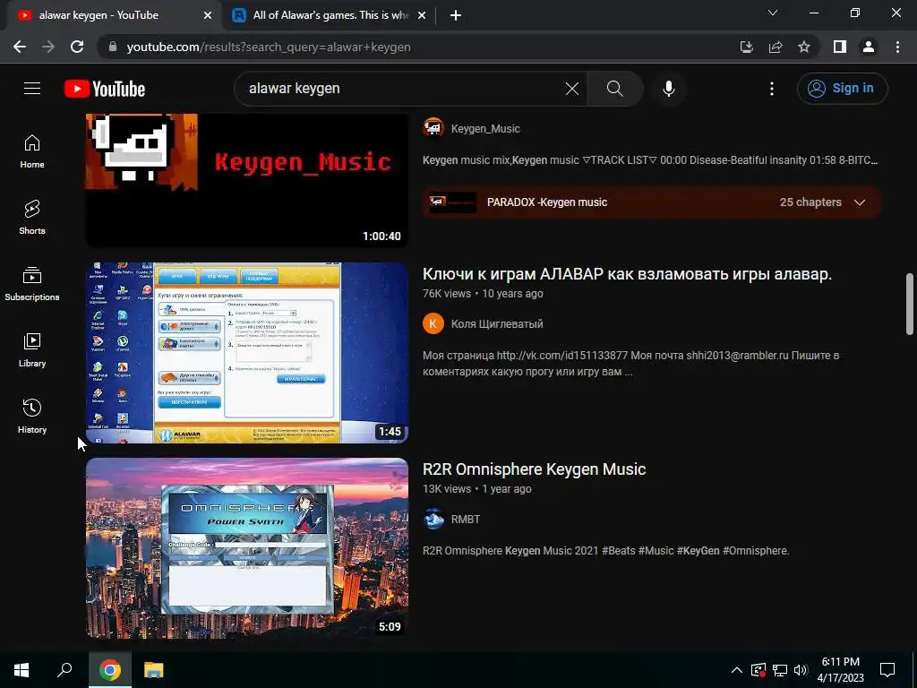This screenshot has height=688, width=917.
Task: Open the Windows Start menu
Action: tap(21, 670)
